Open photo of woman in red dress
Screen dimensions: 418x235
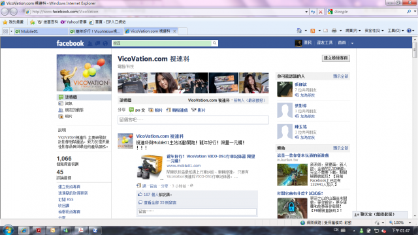point(254,83)
